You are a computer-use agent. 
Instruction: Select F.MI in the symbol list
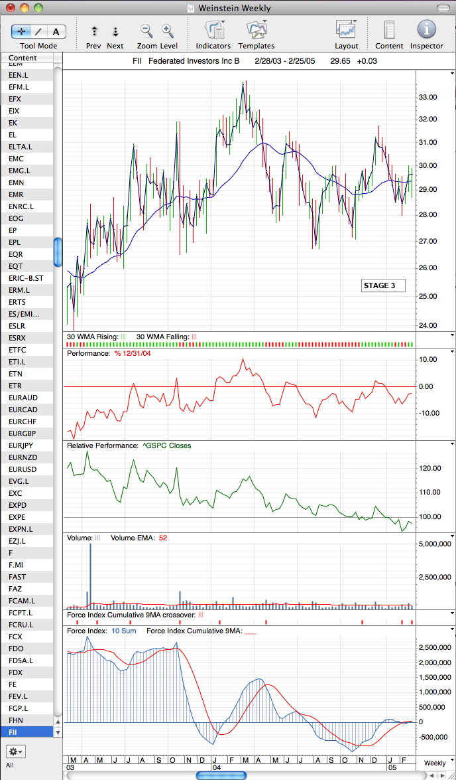click(27, 565)
